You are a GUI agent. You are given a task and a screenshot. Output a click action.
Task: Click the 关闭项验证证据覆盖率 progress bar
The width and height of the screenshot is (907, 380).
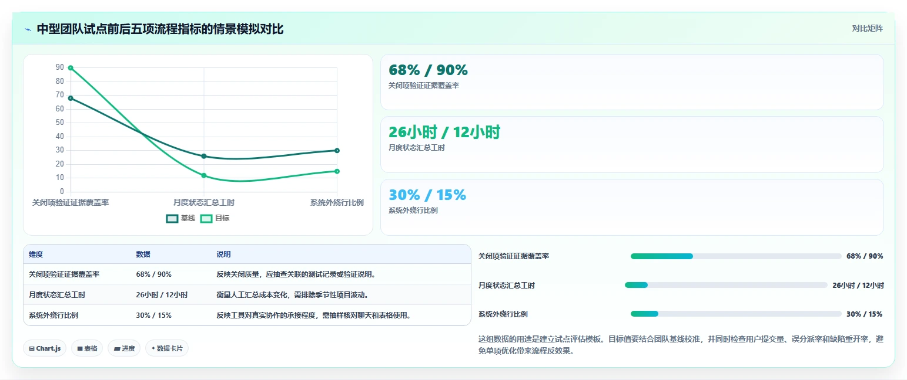click(x=736, y=256)
